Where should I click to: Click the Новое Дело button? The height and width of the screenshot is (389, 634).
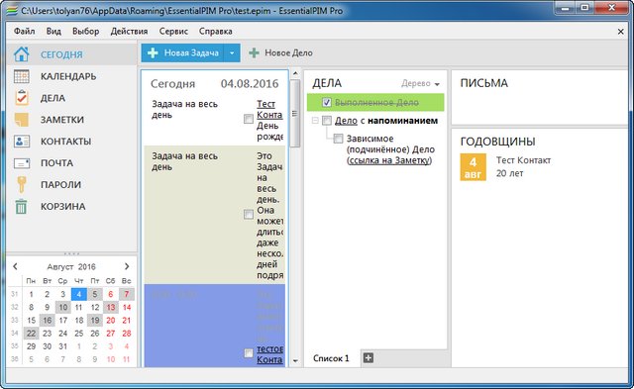pos(280,52)
